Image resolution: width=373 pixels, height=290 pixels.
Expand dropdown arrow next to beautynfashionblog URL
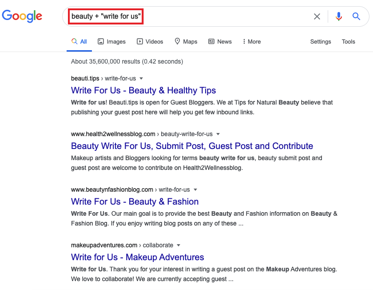(195, 189)
